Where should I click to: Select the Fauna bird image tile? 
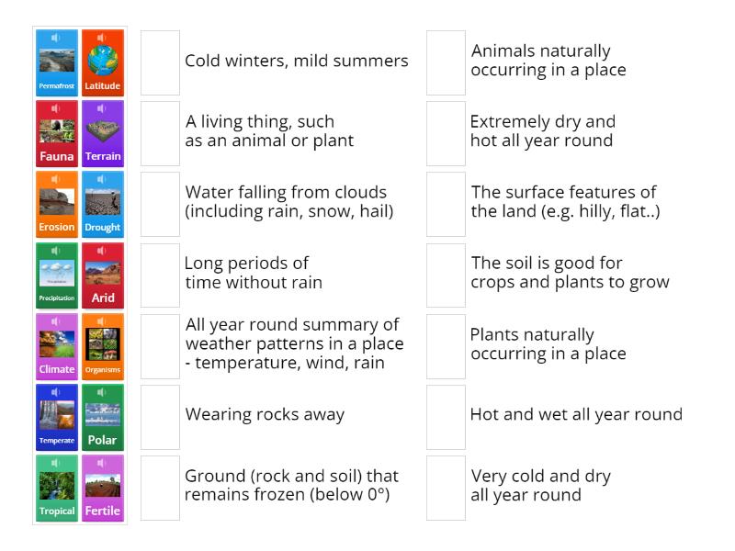[x=56, y=132]
